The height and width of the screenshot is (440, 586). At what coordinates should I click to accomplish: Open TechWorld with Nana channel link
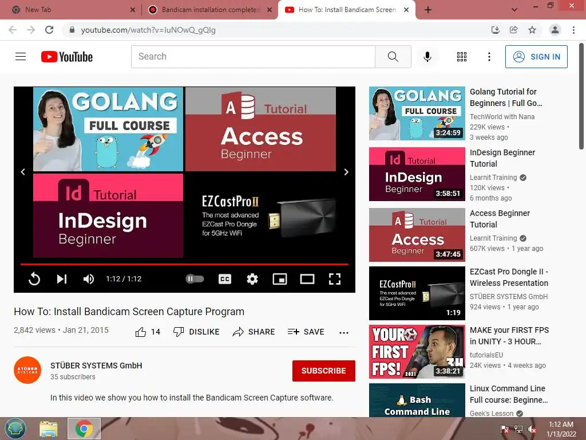[502, 117]
